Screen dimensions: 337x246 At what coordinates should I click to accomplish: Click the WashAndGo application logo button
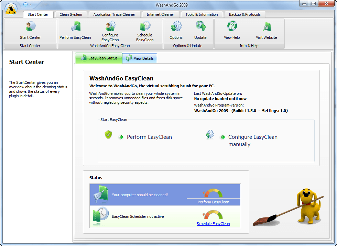coord(11,9)
